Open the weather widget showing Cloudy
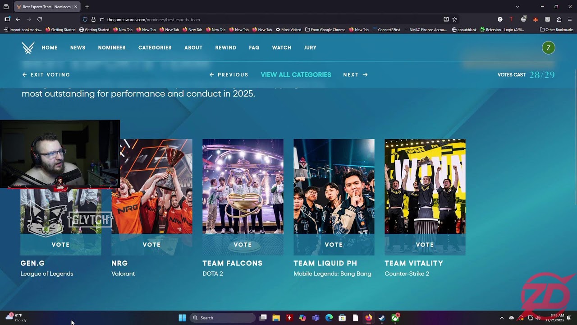577x325 pixels. [x=16, y=318]
